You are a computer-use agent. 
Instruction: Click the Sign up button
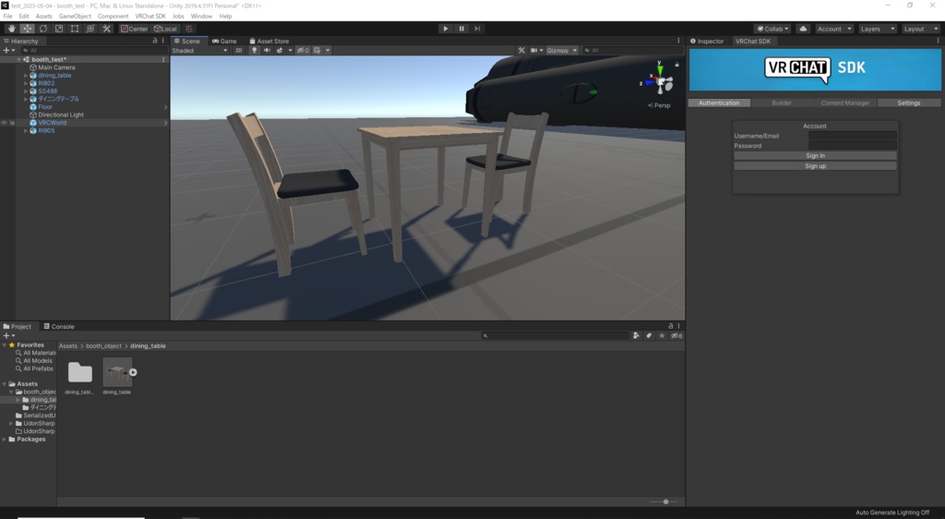tap(815, 166)
